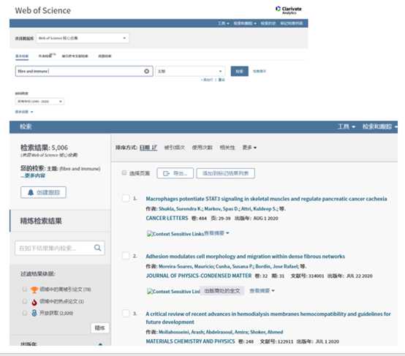This screenshot has height=356, width=405.
Task: Click the Clarivate Analytics logo
Action: [289, 10]
